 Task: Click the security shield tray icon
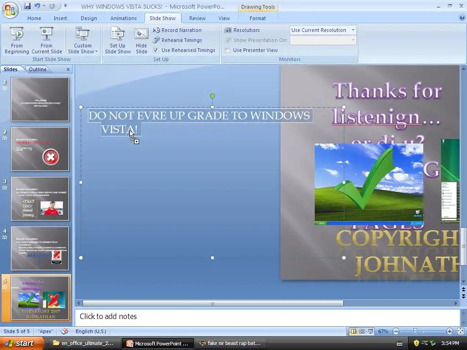416,343
